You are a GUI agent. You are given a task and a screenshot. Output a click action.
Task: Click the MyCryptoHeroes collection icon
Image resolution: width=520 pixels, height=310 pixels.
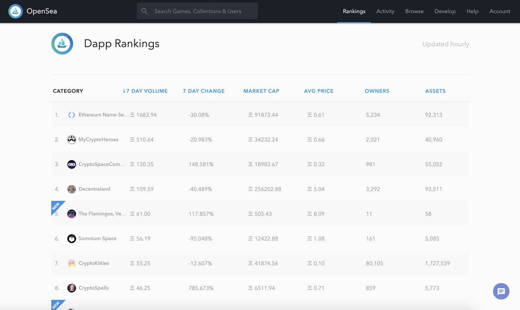coord(71,140)
